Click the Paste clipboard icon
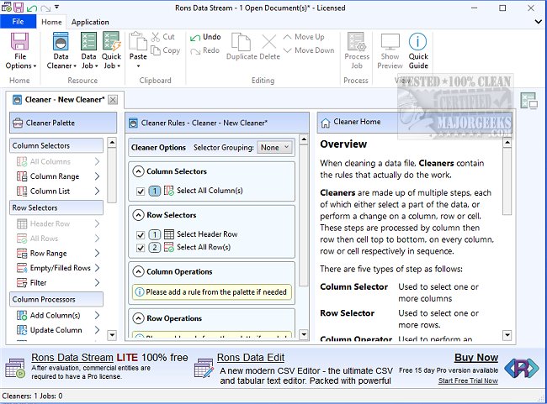 point(138,41)
